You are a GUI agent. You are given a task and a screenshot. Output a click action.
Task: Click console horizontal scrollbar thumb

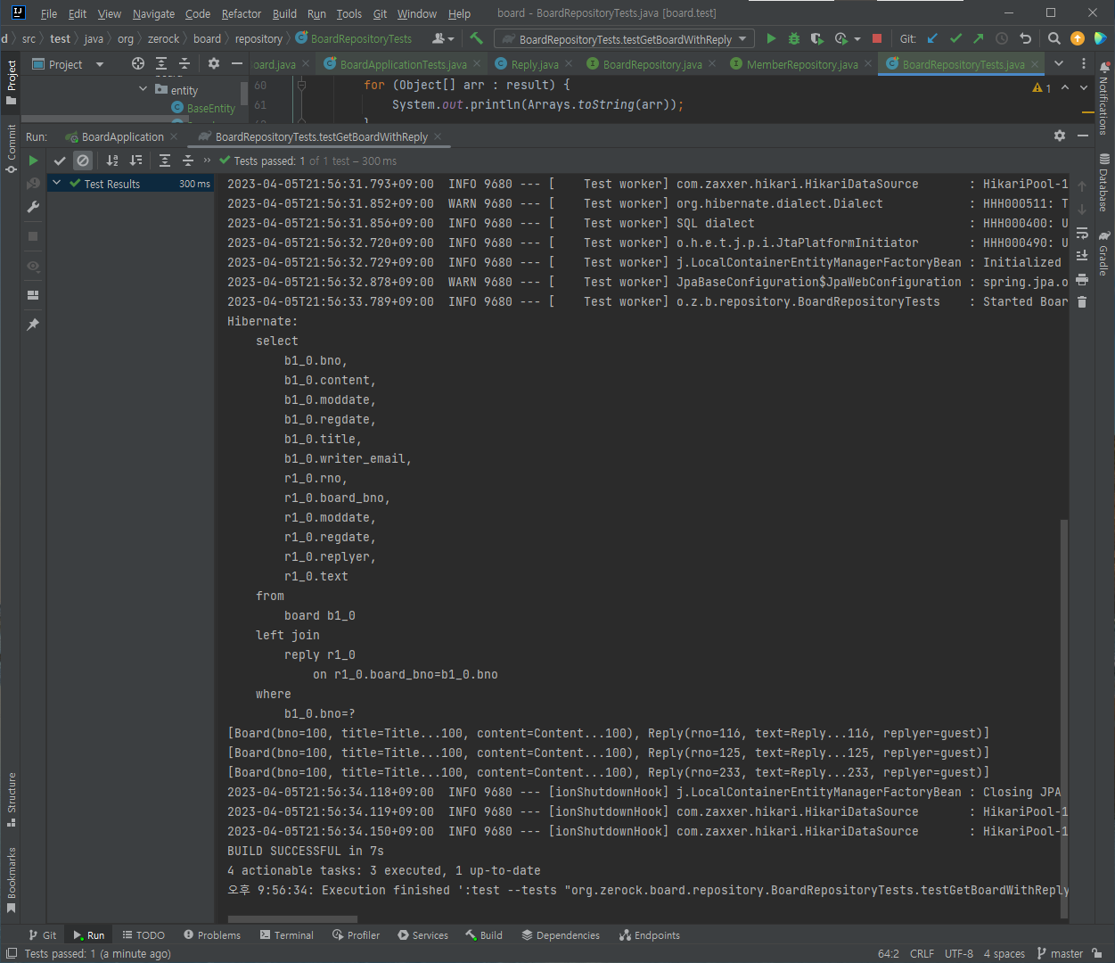coord(292,918)
